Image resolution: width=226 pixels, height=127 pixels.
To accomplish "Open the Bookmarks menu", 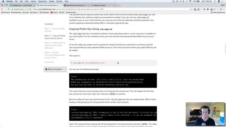I will click(x=42, y=1).
